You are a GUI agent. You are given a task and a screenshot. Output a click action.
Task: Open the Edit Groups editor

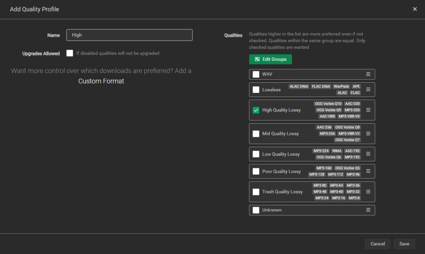pos(270,59)
